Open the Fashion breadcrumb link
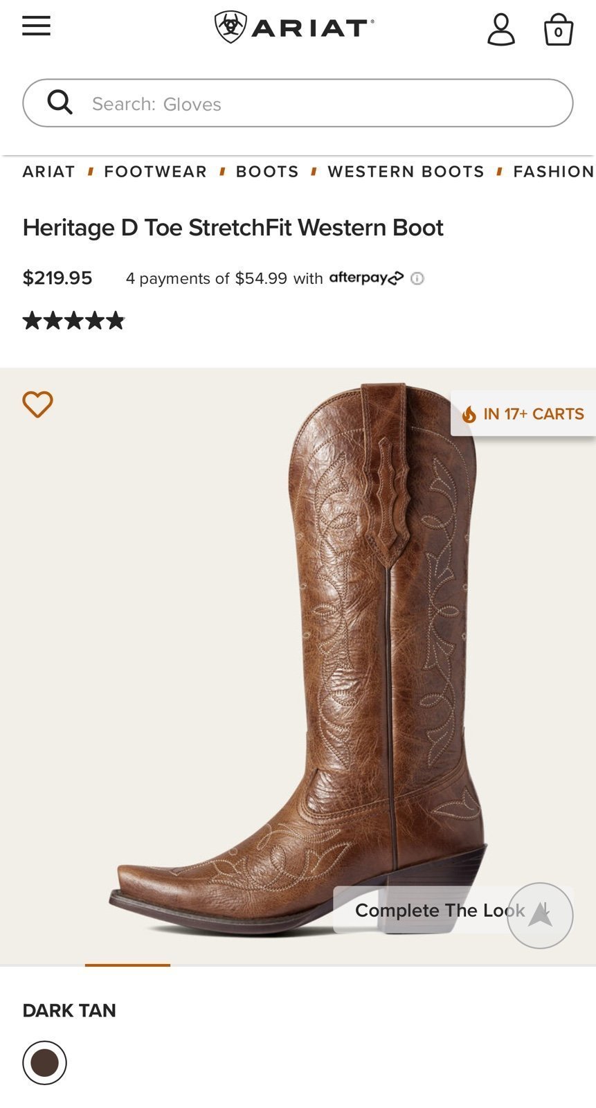 pyautogui.click(x=553, y=172)
